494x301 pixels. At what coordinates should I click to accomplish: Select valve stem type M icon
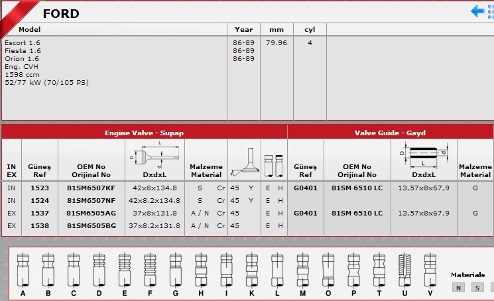(x=303, y=270)
